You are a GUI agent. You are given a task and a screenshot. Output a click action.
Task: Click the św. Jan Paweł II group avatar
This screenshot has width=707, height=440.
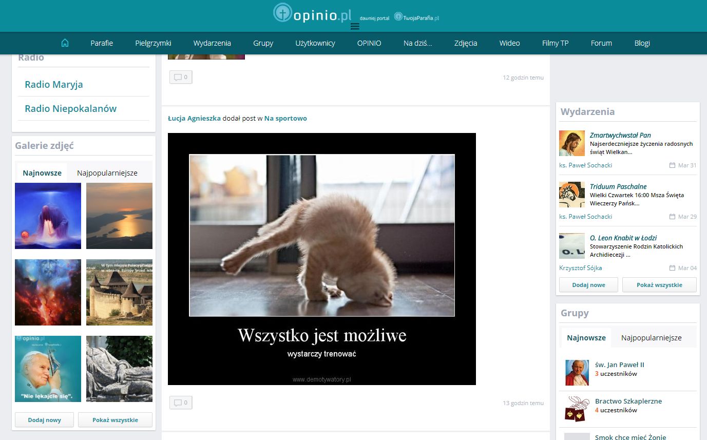(x=577, y=373)
